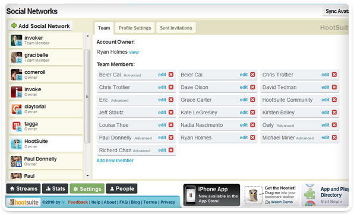Remove Nadia Nascimento with red X
The height and width of the screenshot is (215, 354).
pos(252,125)
